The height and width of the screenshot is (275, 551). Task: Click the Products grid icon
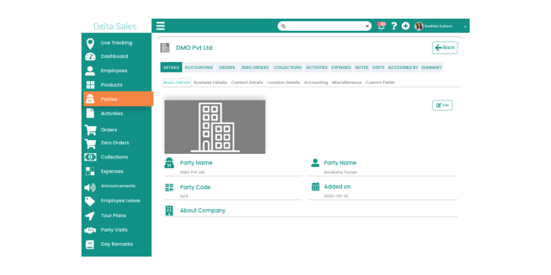[90, 85]
